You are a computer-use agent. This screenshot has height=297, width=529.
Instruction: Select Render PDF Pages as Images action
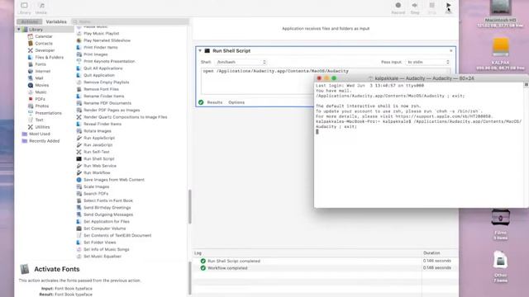pos(112,110)
